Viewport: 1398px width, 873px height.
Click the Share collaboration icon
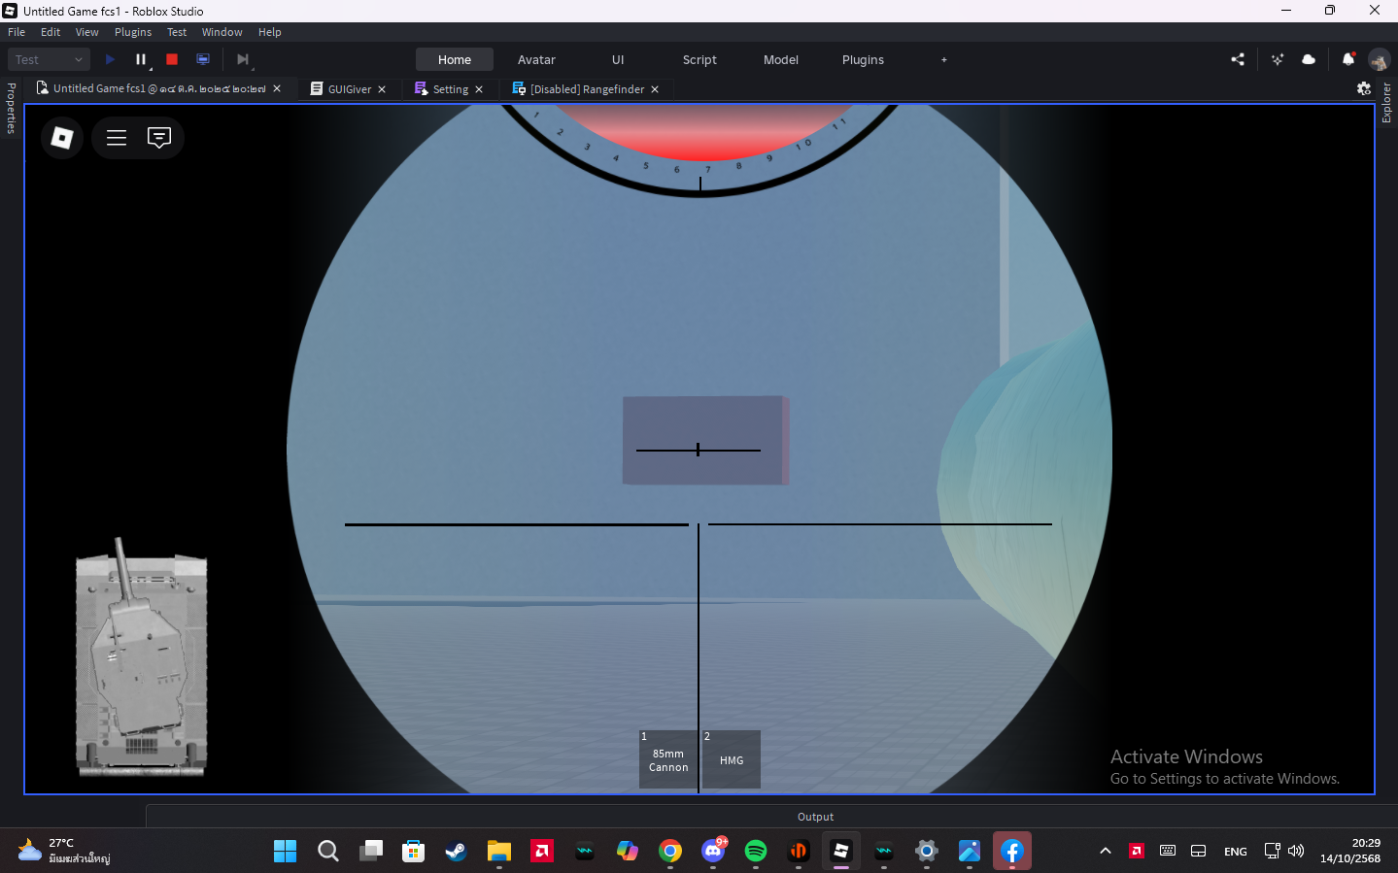click(1238, 59)
